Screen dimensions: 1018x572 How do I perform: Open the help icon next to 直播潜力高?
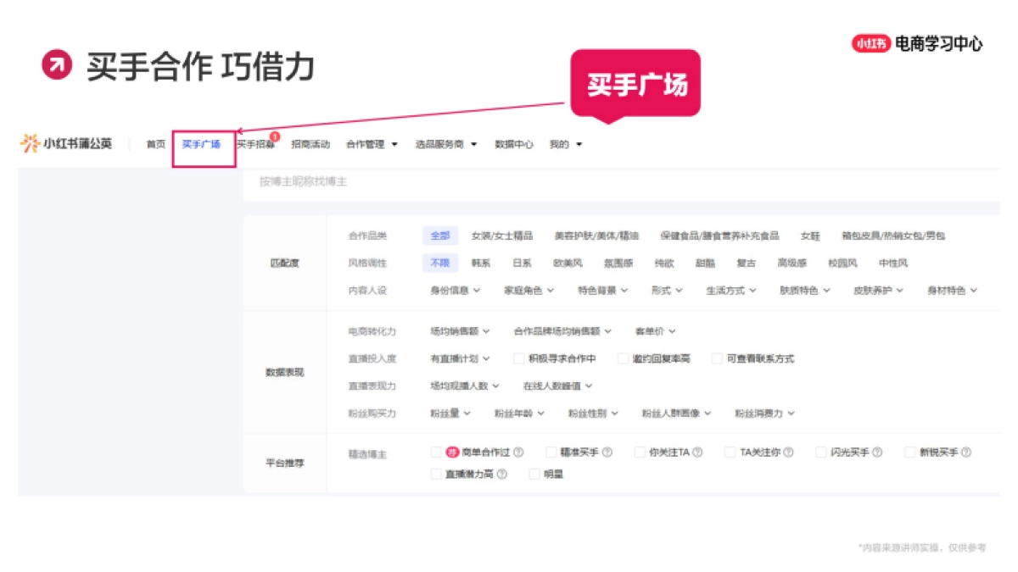[x=502, y=473]
